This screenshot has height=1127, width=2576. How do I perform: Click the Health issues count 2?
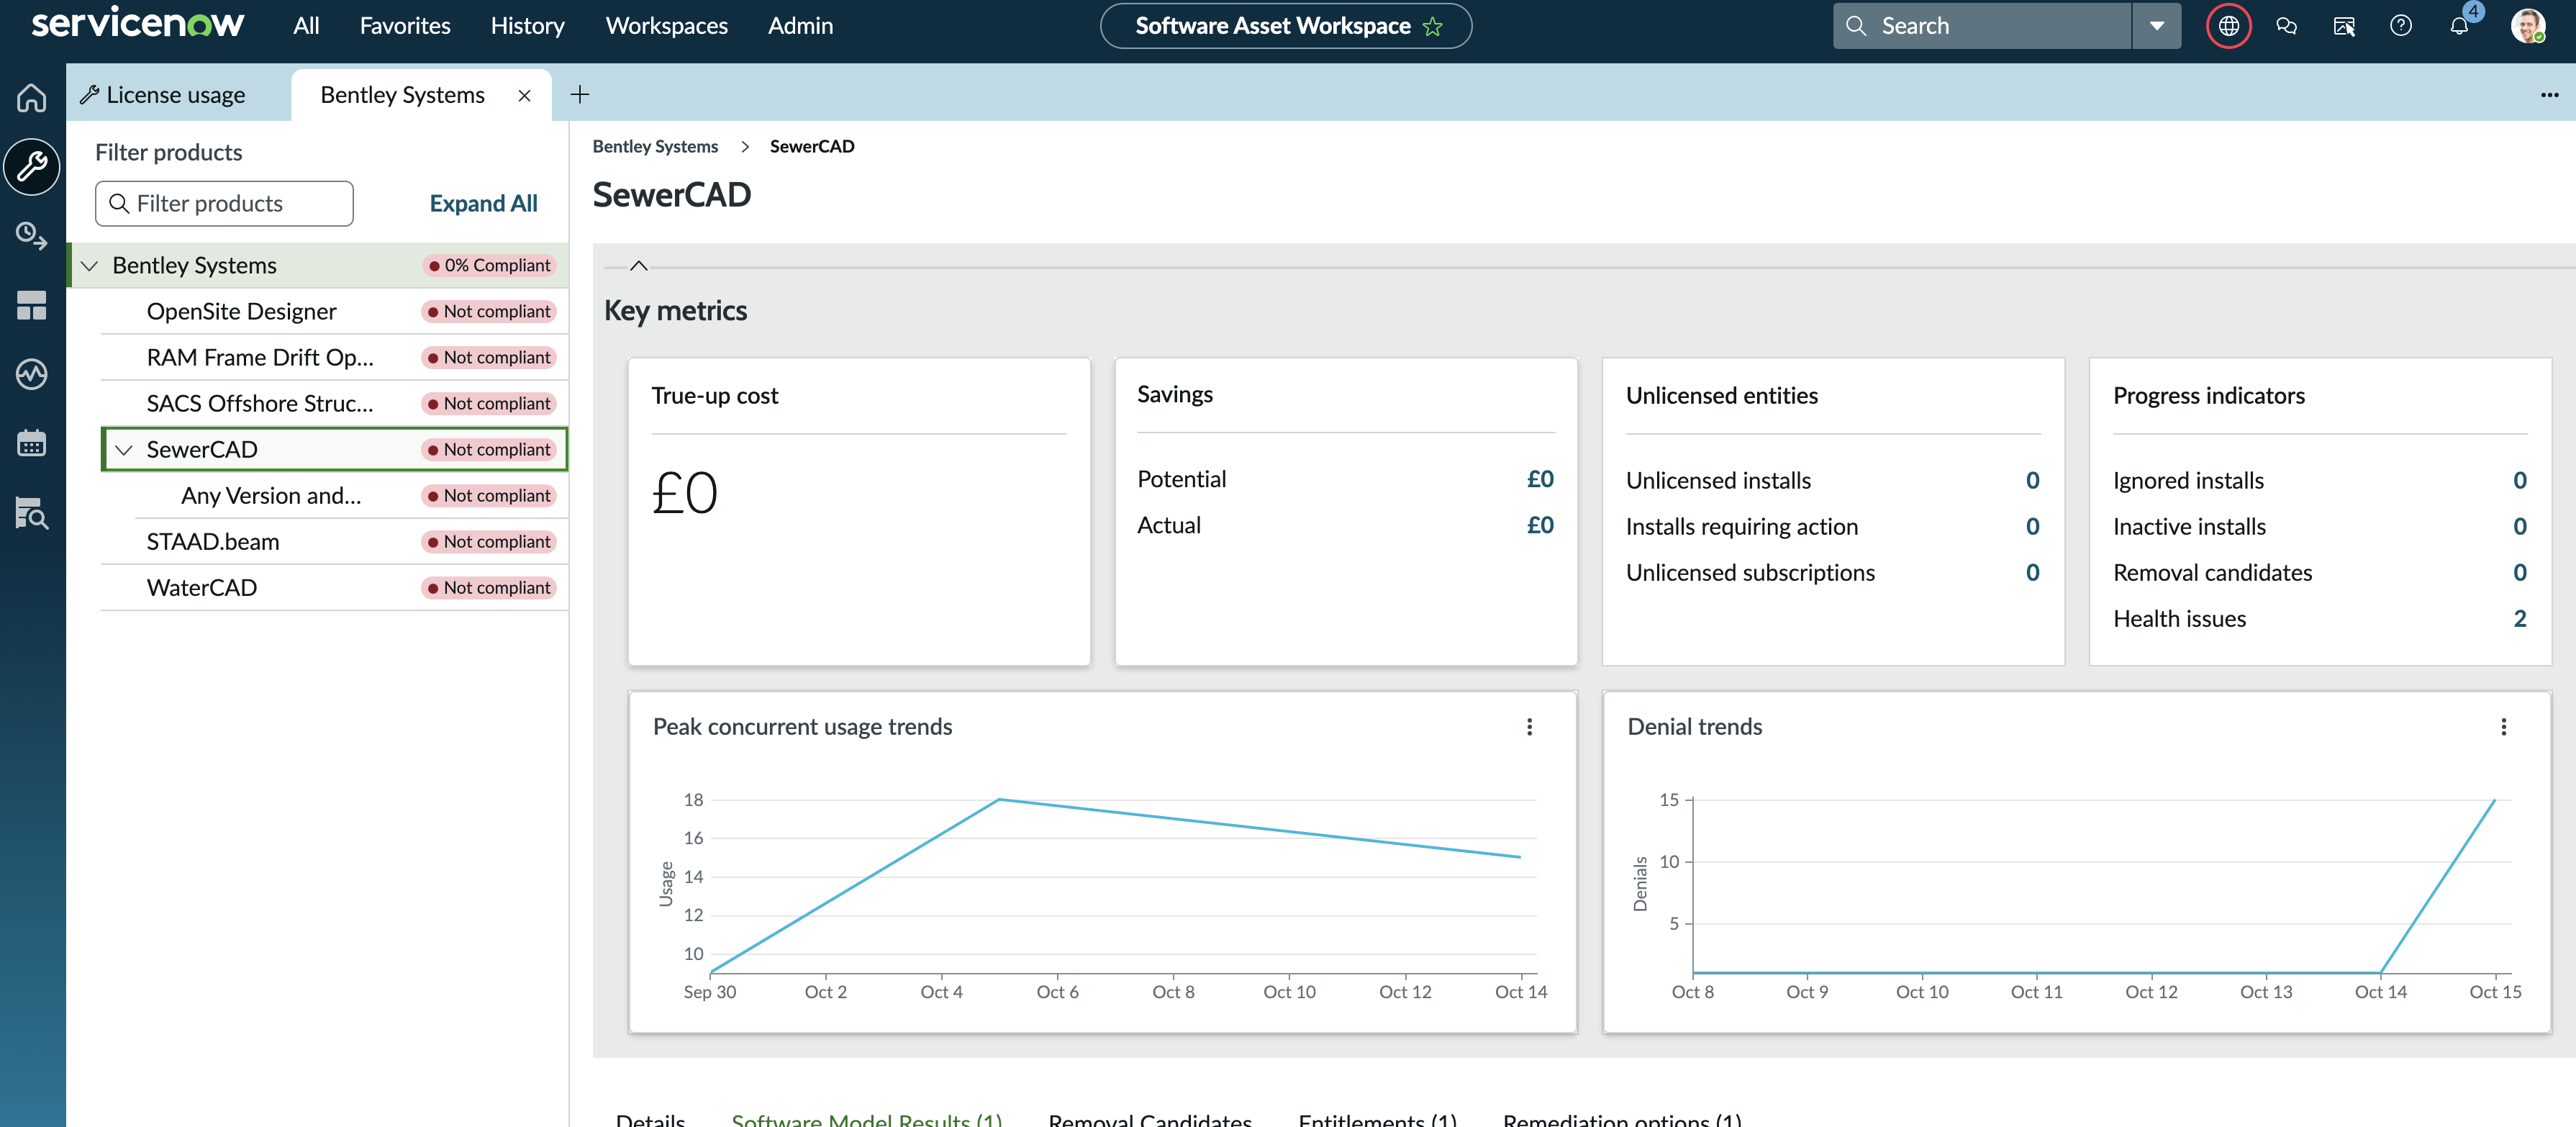(2519, 619)
